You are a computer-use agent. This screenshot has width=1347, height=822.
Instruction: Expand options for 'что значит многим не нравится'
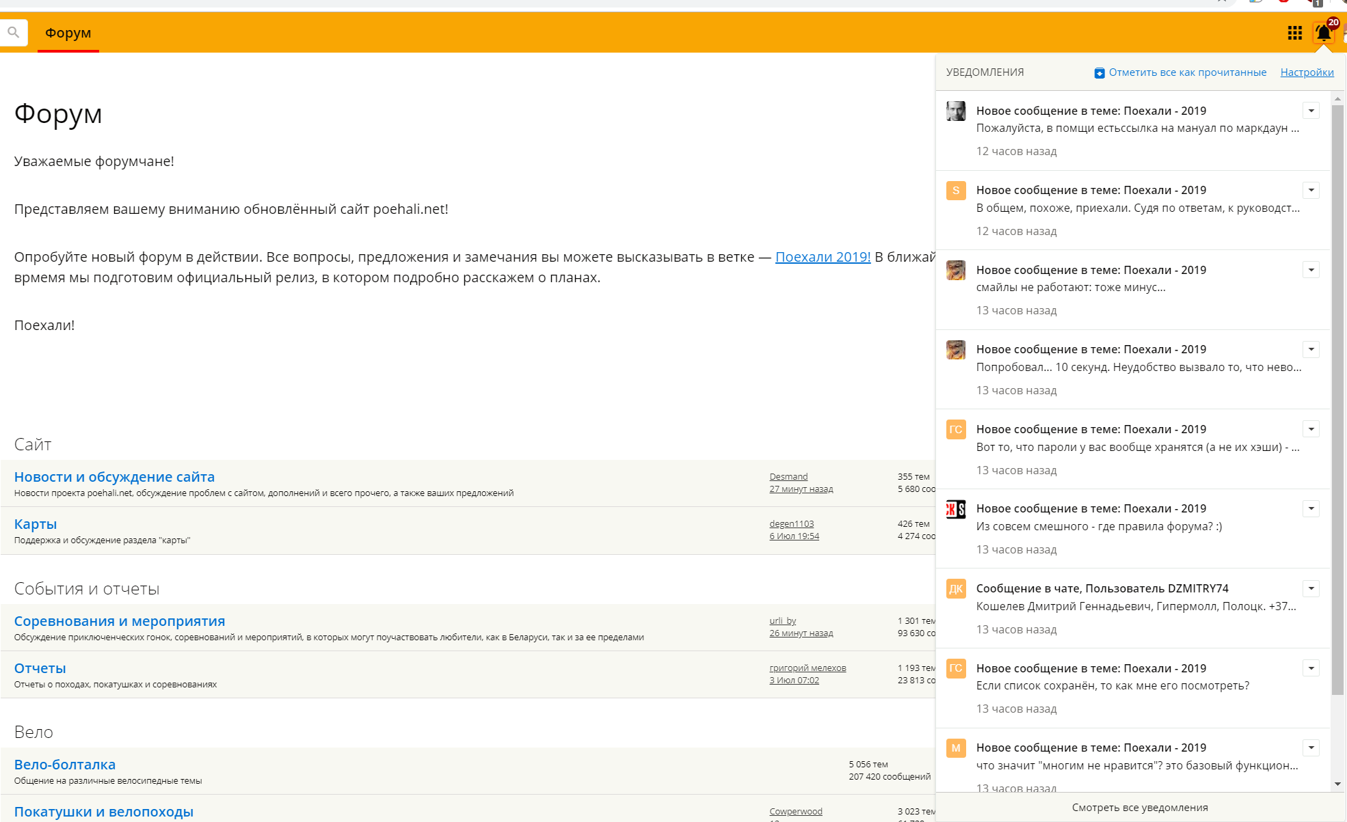coord(1311,748)
